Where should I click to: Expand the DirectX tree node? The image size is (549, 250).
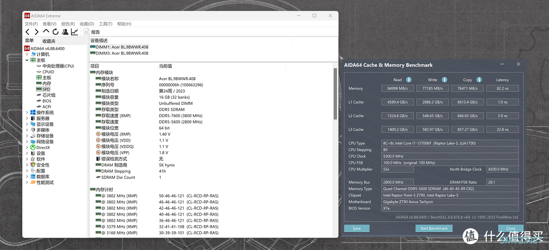click(27, 148)
